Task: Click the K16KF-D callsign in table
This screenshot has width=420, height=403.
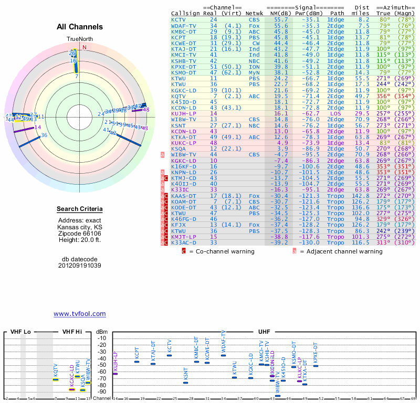Action: pyautogui.click(x=182, y=166)
